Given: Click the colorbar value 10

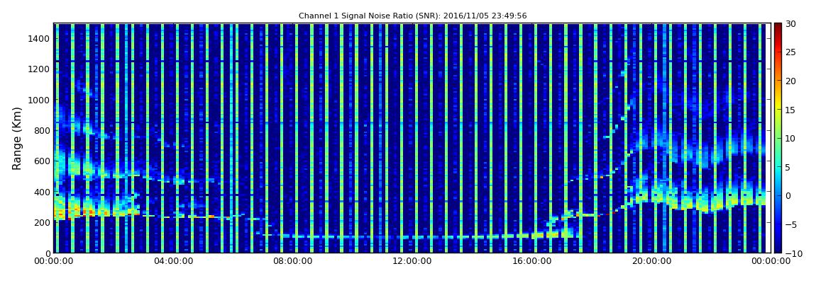Looking at the screenshot, I should 790,139.
